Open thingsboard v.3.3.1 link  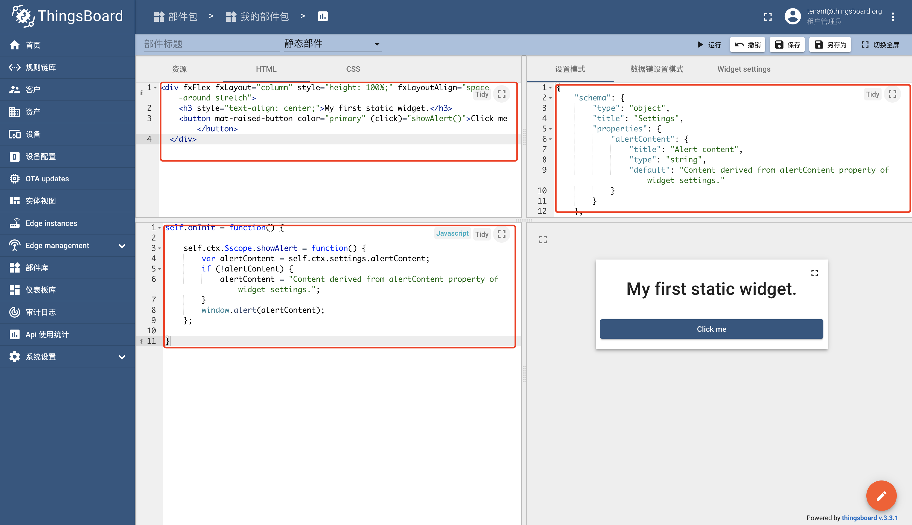(870, 518)
